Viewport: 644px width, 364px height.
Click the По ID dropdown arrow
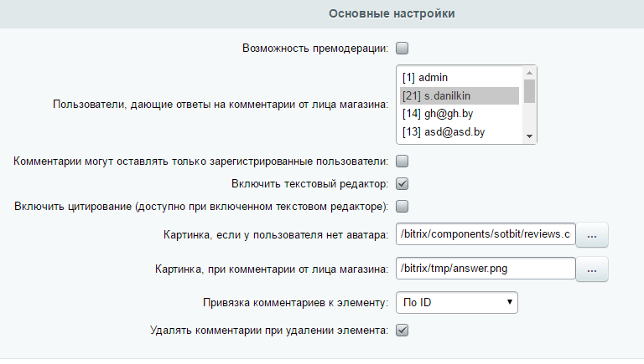509,302
